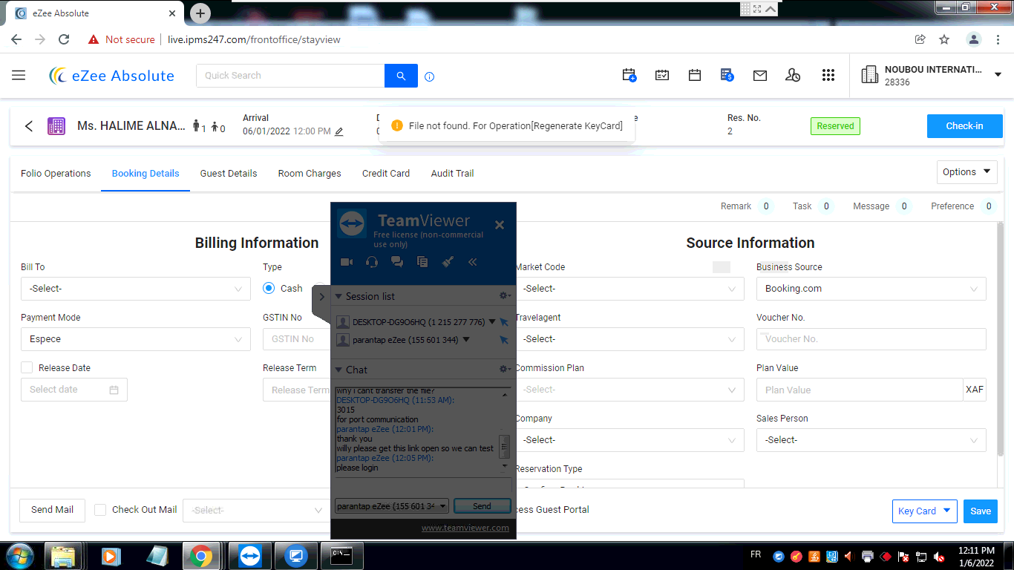
Task: Open the nine-dot apps grid
Action: point(828,75)
